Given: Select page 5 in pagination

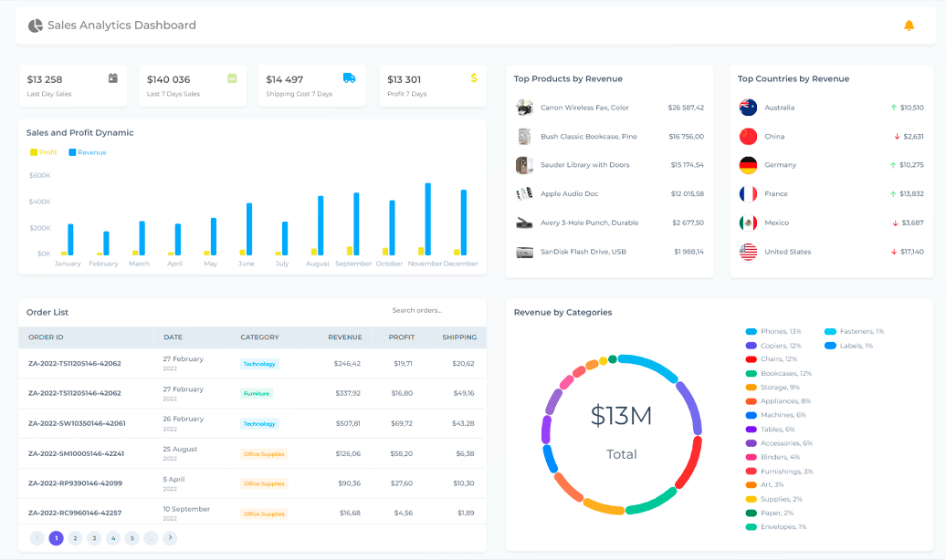Looking at the screenshot, I should pos(132,538).
